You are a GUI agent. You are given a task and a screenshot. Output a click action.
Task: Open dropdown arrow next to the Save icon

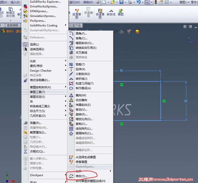coord(125,2)
